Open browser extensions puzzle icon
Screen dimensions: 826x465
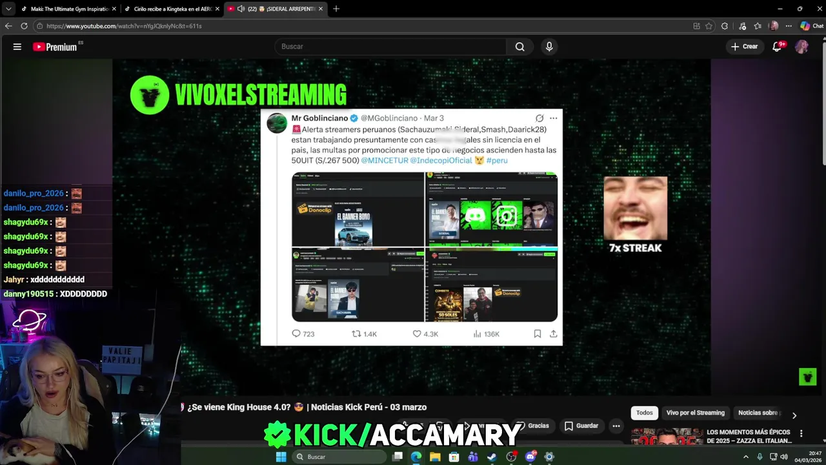tap(725, 26)
